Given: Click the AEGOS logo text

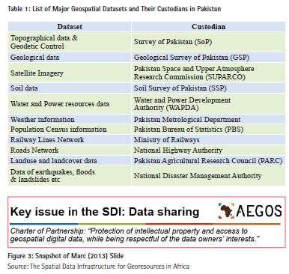Looking at the screenshot, I should [259, 211].
